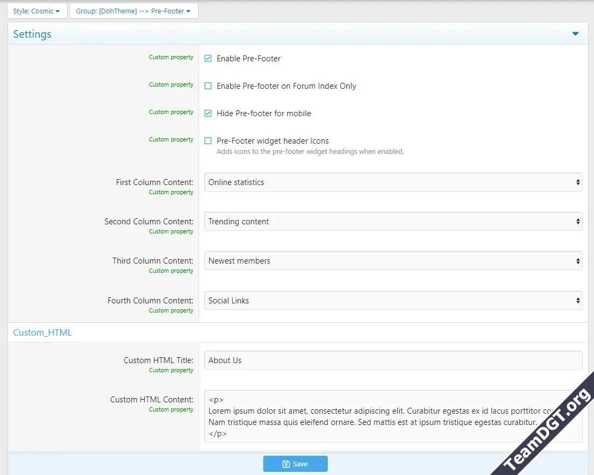Click the Custom_HTML section heading
This screenshot has height=475, width=594.
[x=43, y=332]
